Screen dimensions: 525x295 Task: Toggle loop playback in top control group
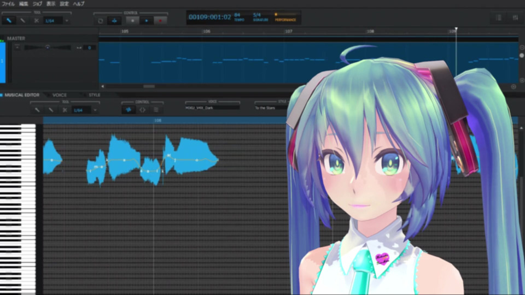pyautogui.click(x=101, y=21)
